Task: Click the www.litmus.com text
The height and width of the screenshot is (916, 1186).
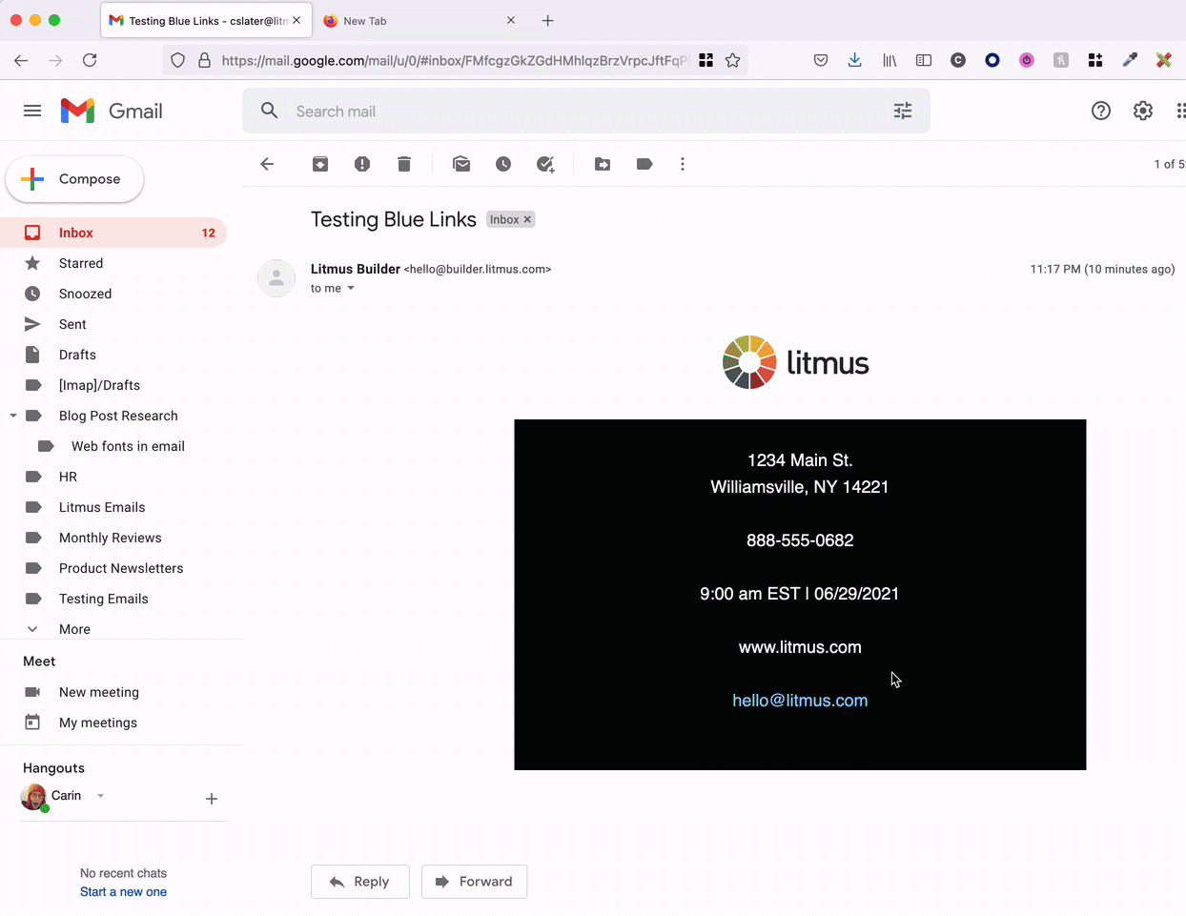Action: (x=800, y=647)
